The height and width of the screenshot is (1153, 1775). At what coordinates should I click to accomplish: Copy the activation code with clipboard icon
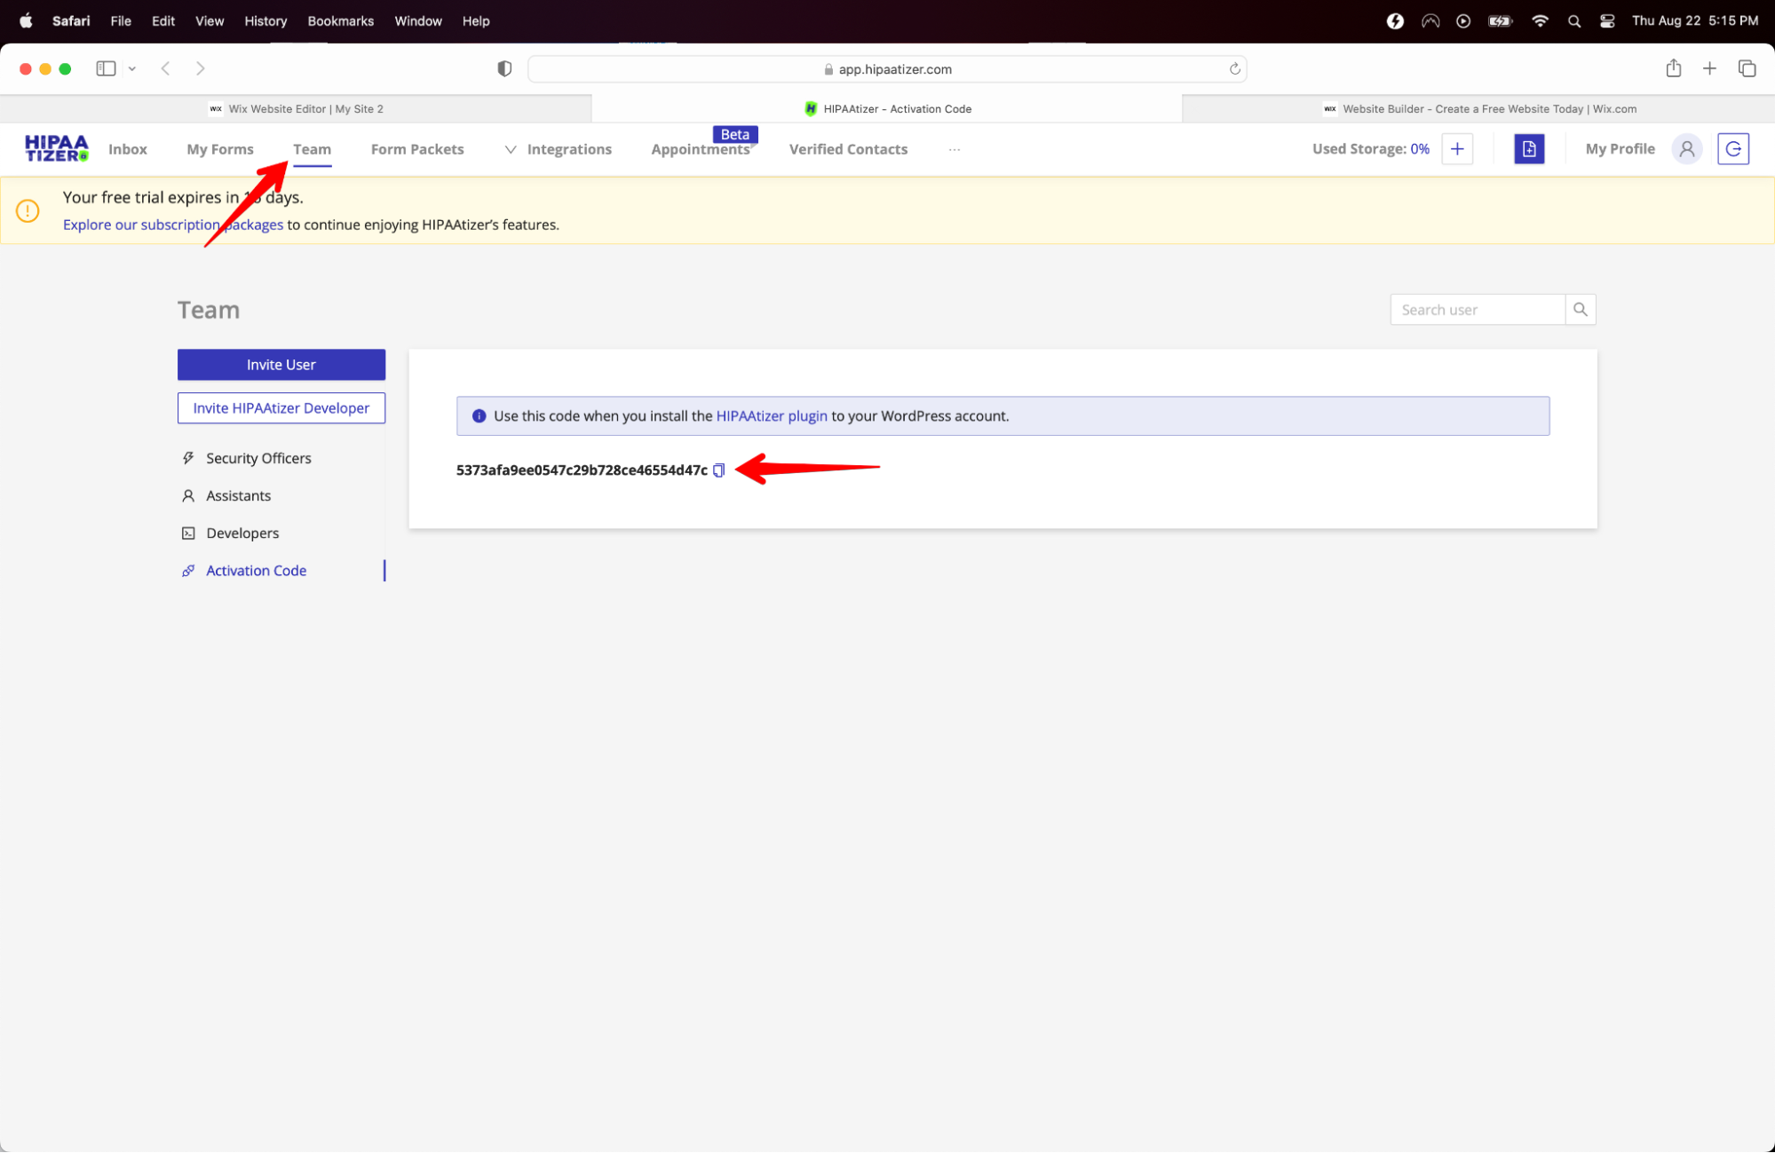click(x=718, y=470)
